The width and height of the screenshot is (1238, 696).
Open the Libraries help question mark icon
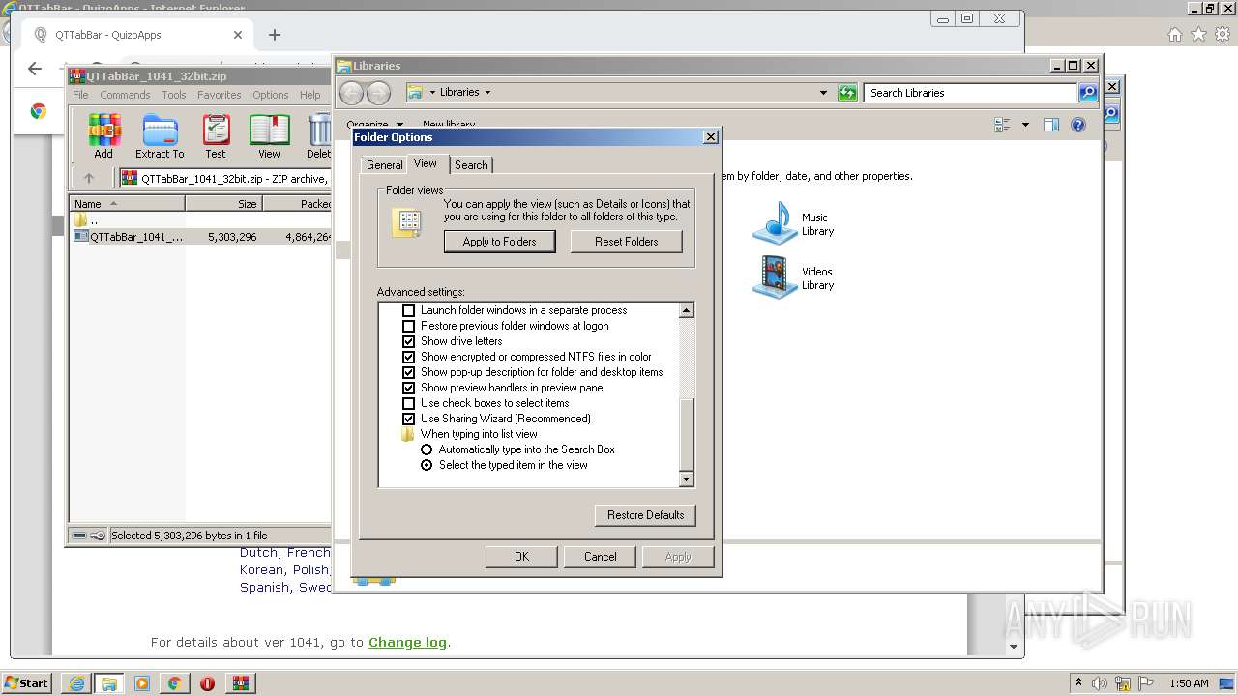[1079, 125]
